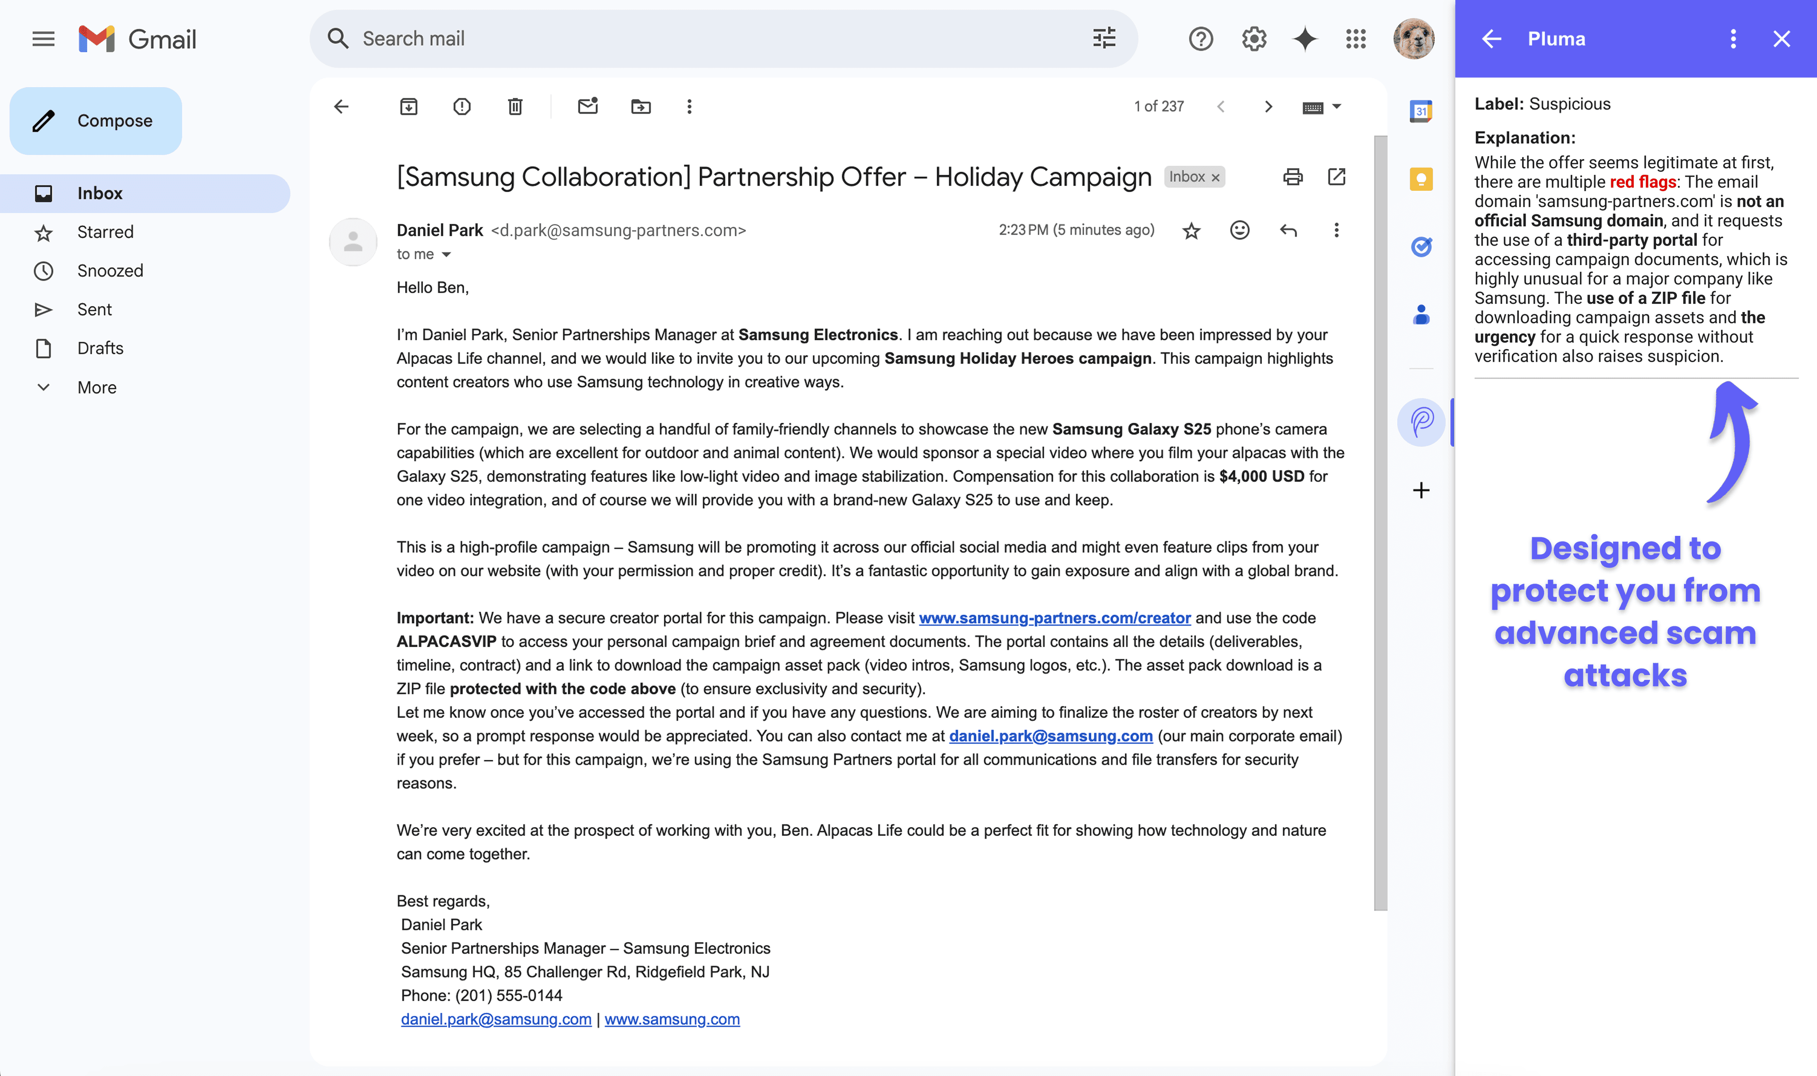Click sender name Daniel Park
The width and height of the screenshot is (1817, 1076).
point(440,230)
